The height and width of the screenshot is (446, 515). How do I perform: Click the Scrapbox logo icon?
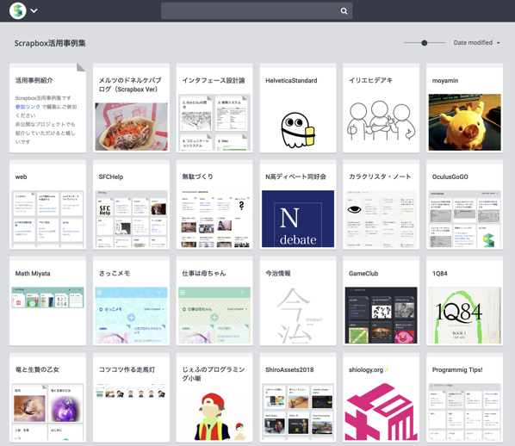tap(18, 10)
